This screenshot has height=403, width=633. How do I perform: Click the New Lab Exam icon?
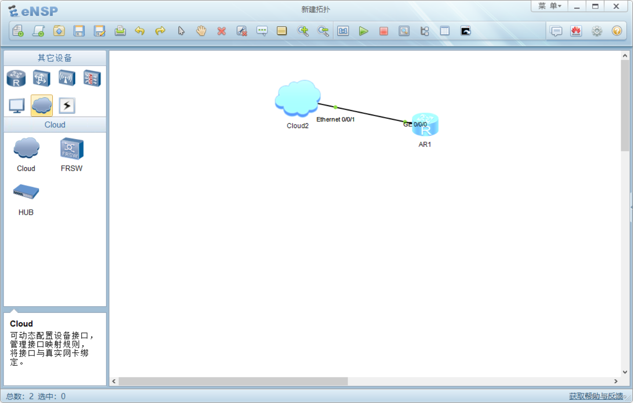(x=39, y=31)
